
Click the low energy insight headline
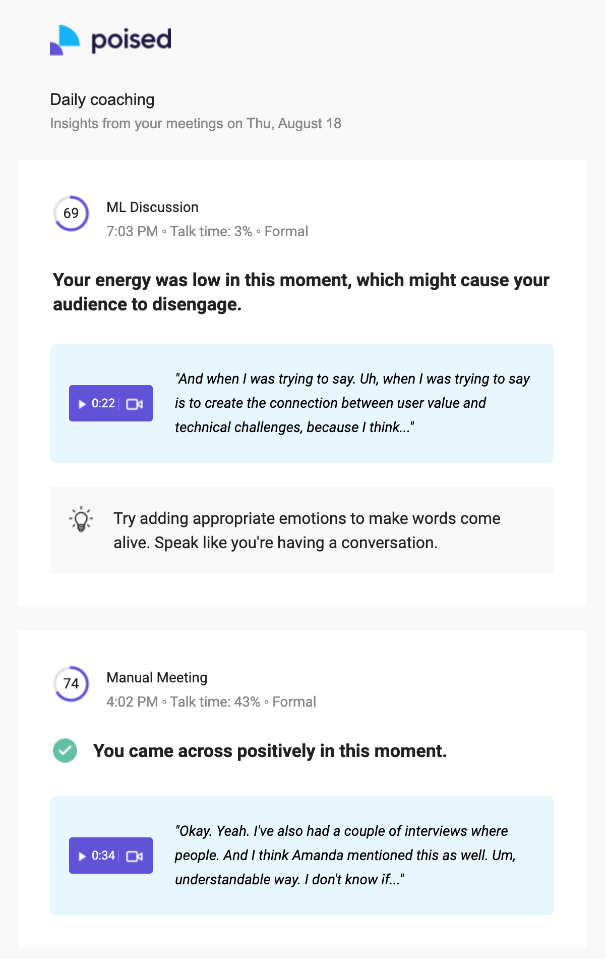click(301, 292)
